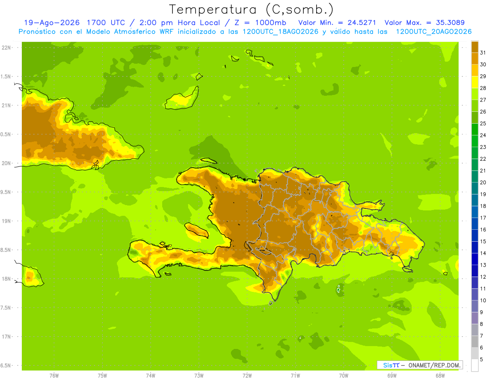Click the '70W' longitude axis label

343,376
